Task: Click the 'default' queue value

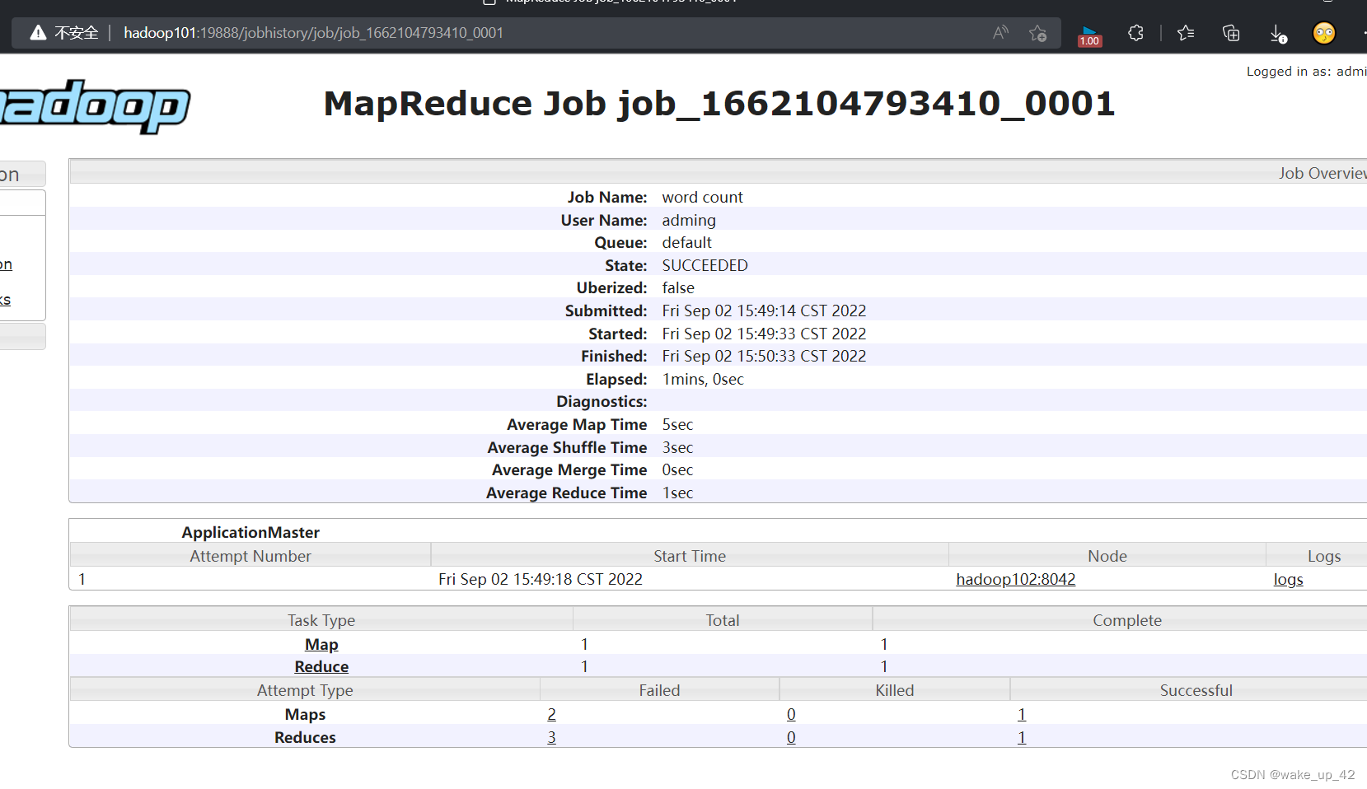Action: click(686, 242)
